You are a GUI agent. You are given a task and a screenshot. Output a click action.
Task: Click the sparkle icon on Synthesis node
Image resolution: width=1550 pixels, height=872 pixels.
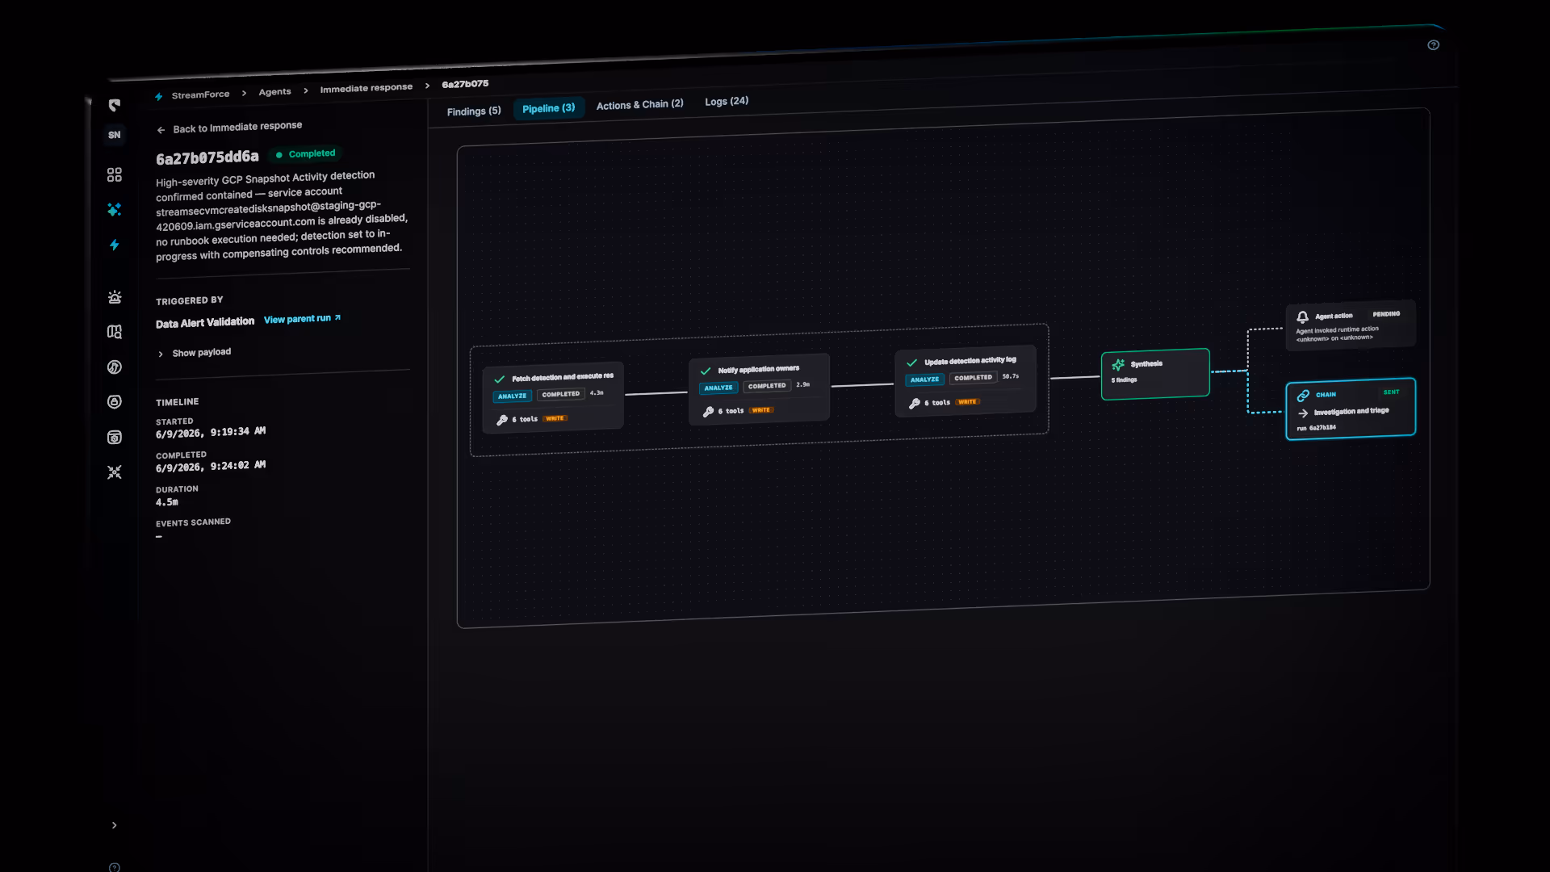[x=1118, y=365]
